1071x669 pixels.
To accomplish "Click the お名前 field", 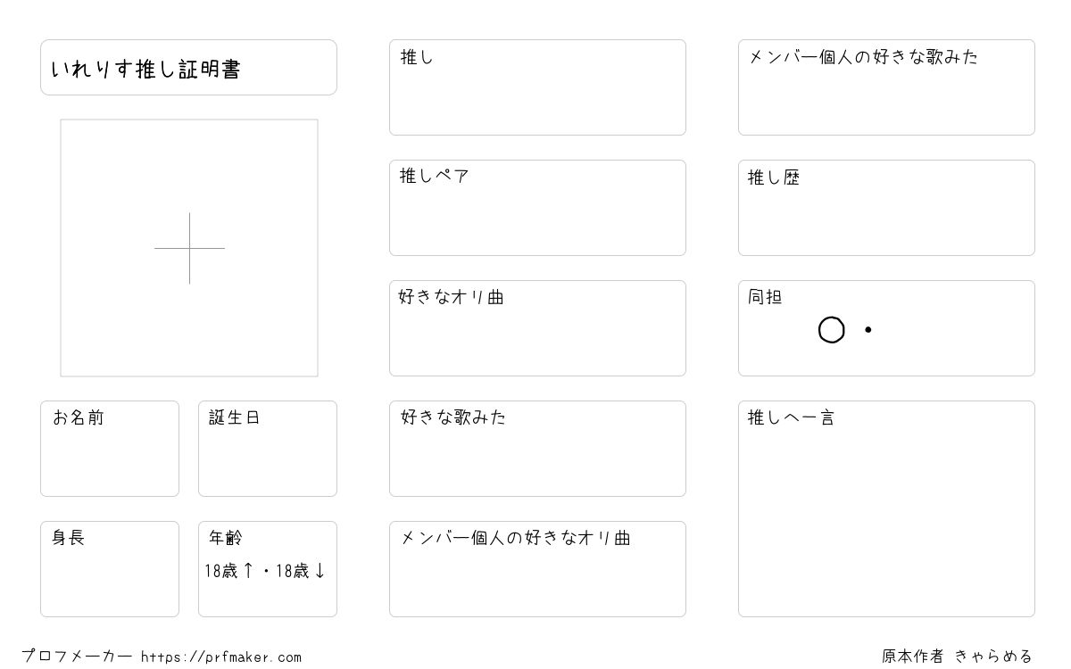I will 110,449.
